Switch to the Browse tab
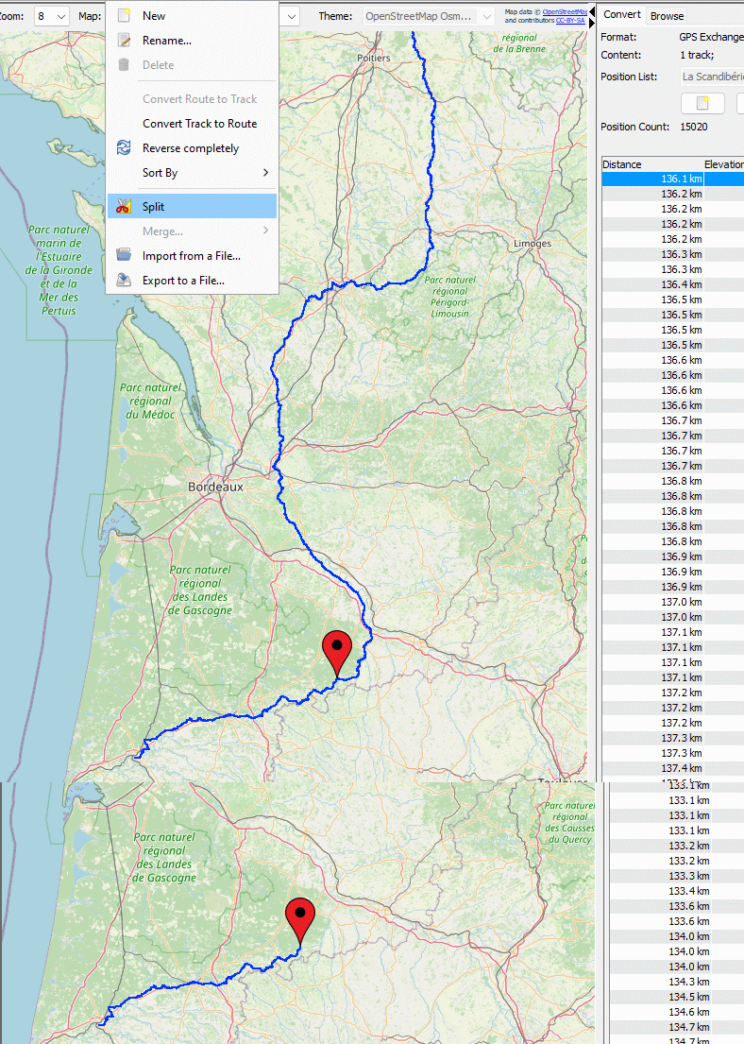This screenshot has height=1044, width=744. point(667,16)
